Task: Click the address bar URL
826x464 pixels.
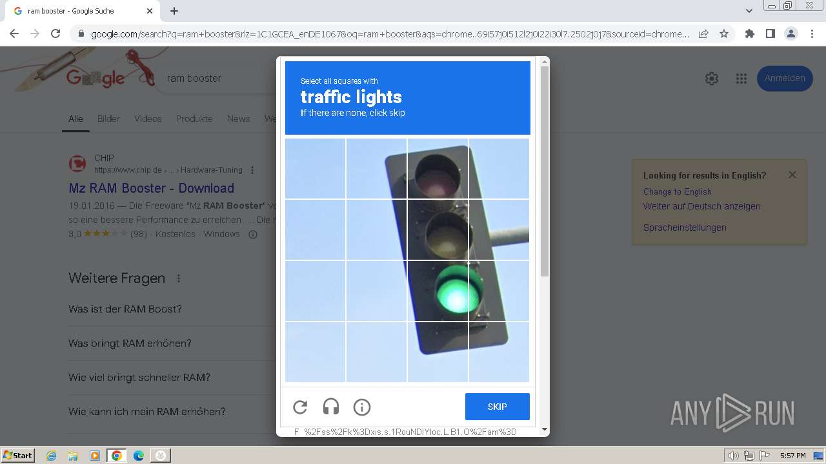Action: 390,34
